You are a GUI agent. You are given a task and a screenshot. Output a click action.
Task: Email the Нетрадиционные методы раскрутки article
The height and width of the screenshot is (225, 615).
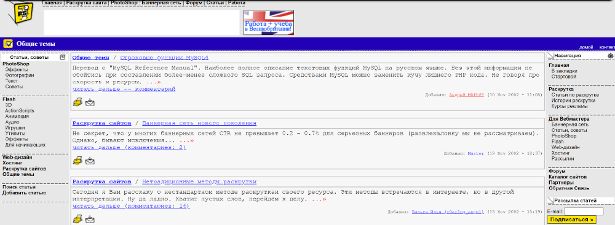(x=90, y=219)
